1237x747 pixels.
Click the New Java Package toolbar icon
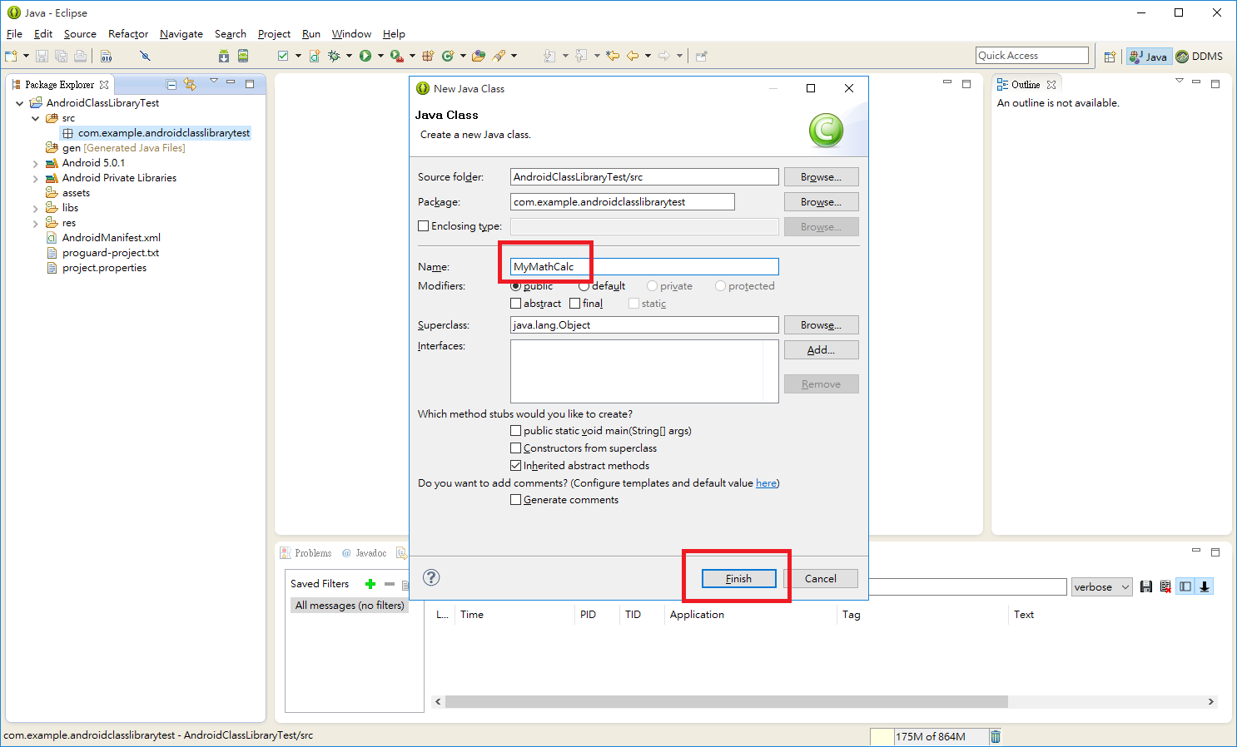[x=428, y=56]
